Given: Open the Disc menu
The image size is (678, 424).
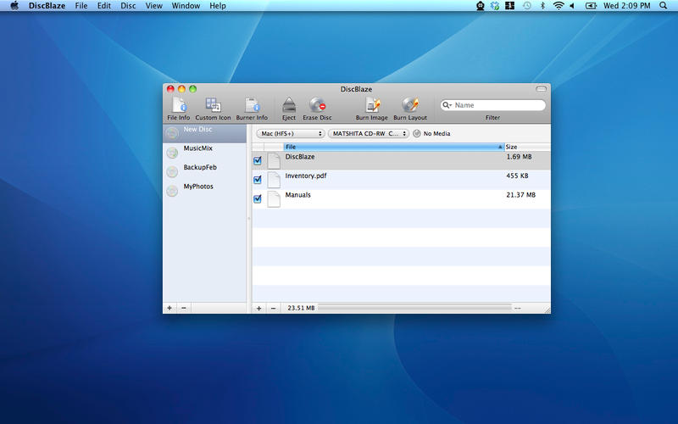Looking at the screenshot, I should click(128, 6).
